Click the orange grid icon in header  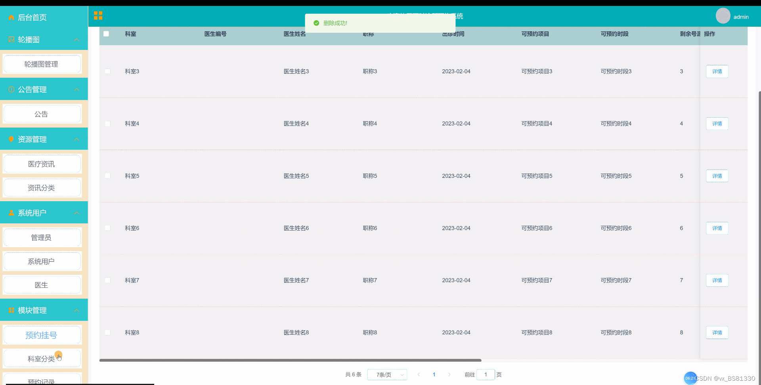point(98,15)
